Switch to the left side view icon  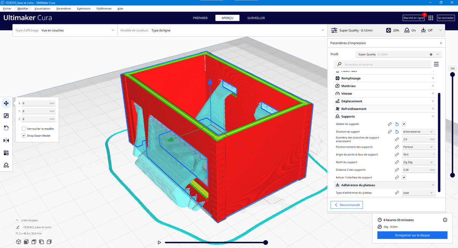pyautogui.click(x=41, y=242)
